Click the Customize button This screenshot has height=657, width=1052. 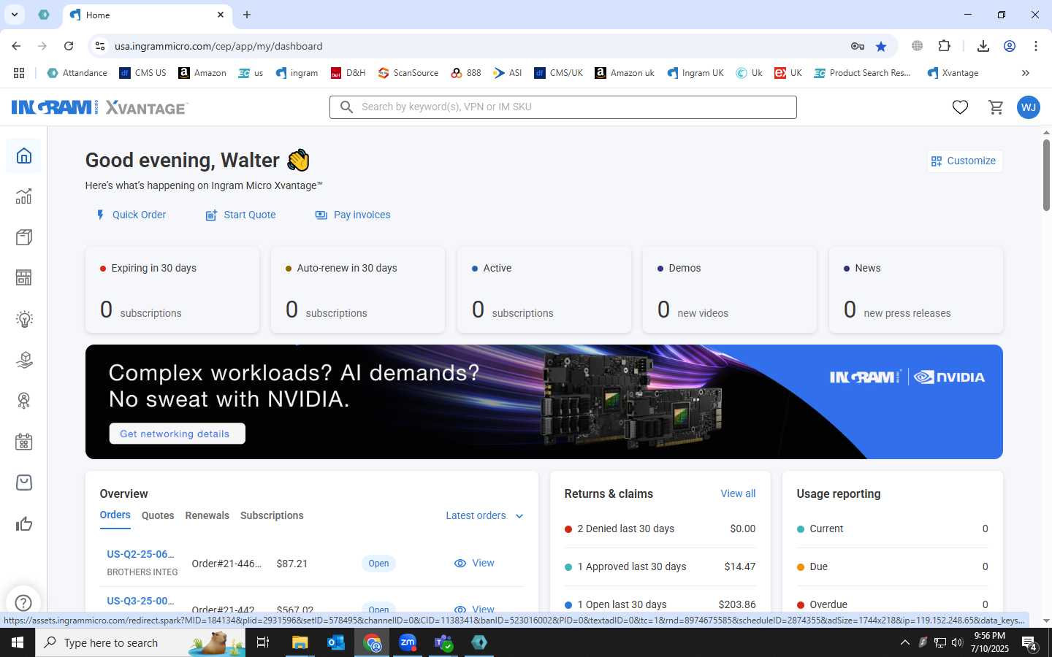pos(964,161)
